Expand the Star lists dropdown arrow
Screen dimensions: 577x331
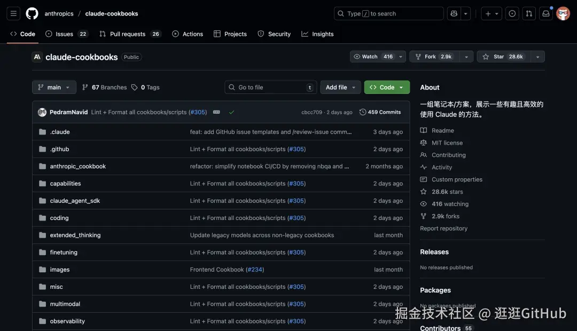coord(537,57)
